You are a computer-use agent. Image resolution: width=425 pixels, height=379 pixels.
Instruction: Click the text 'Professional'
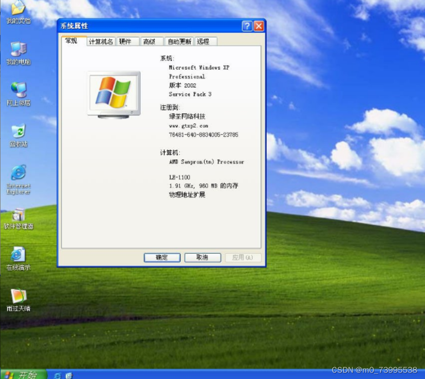[187, 77]
